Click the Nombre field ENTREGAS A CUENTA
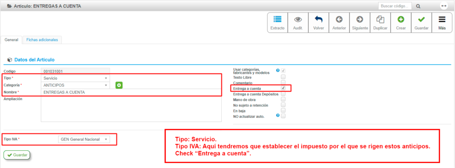455x168 pixels. (x=131, y=92)
